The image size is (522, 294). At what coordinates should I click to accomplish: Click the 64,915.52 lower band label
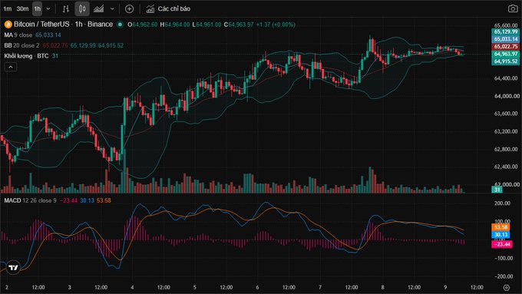click(x=505, y=61)
